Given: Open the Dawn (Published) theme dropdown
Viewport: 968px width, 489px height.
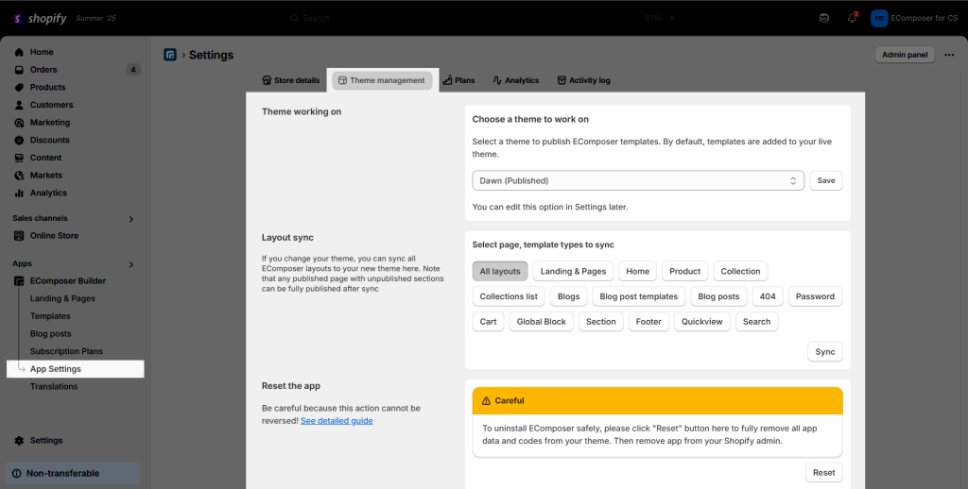Looking at the screenshot, I should click(x=638, y=180).
